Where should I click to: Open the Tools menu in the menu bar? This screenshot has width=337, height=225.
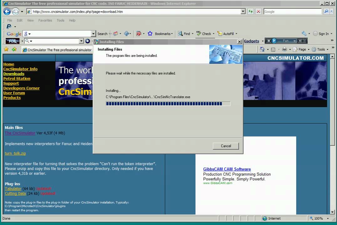pos(60,20)
